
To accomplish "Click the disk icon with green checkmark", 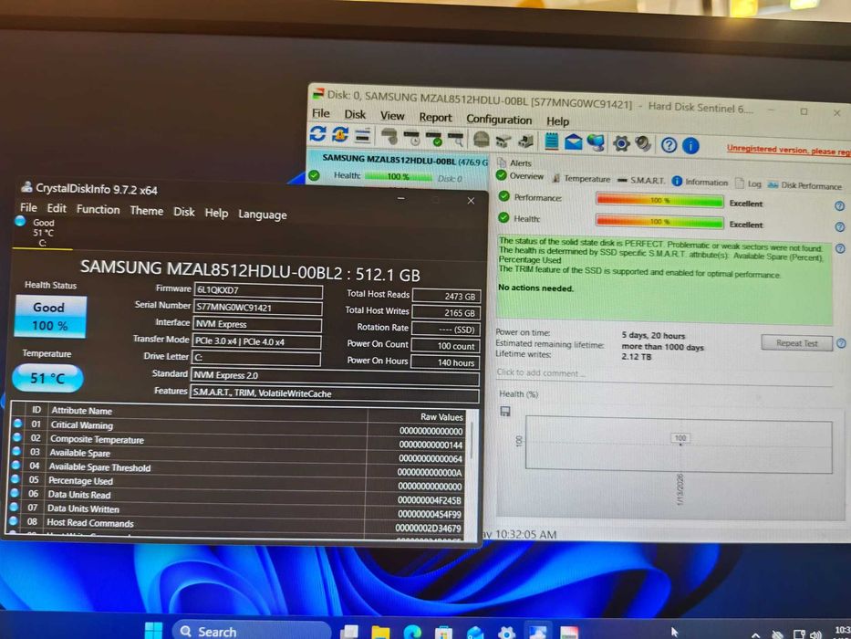I will 433,139.
